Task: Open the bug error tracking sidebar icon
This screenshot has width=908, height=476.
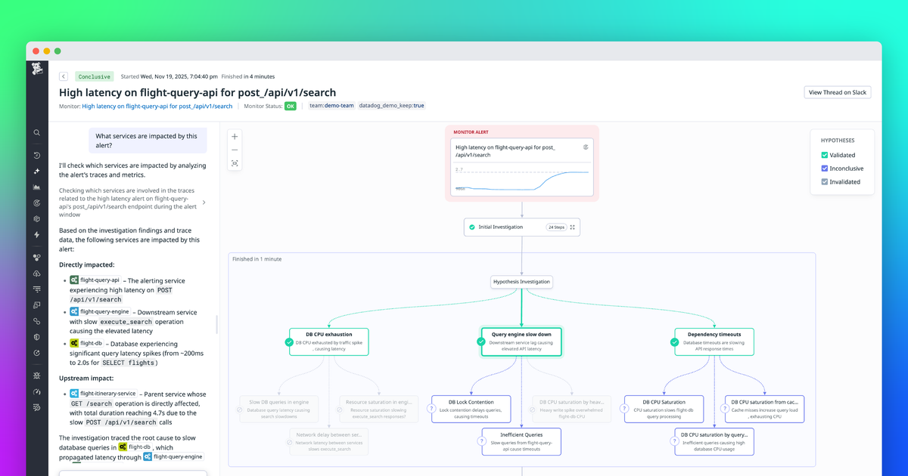Action: pyautogui.click(x=36, y=376)
